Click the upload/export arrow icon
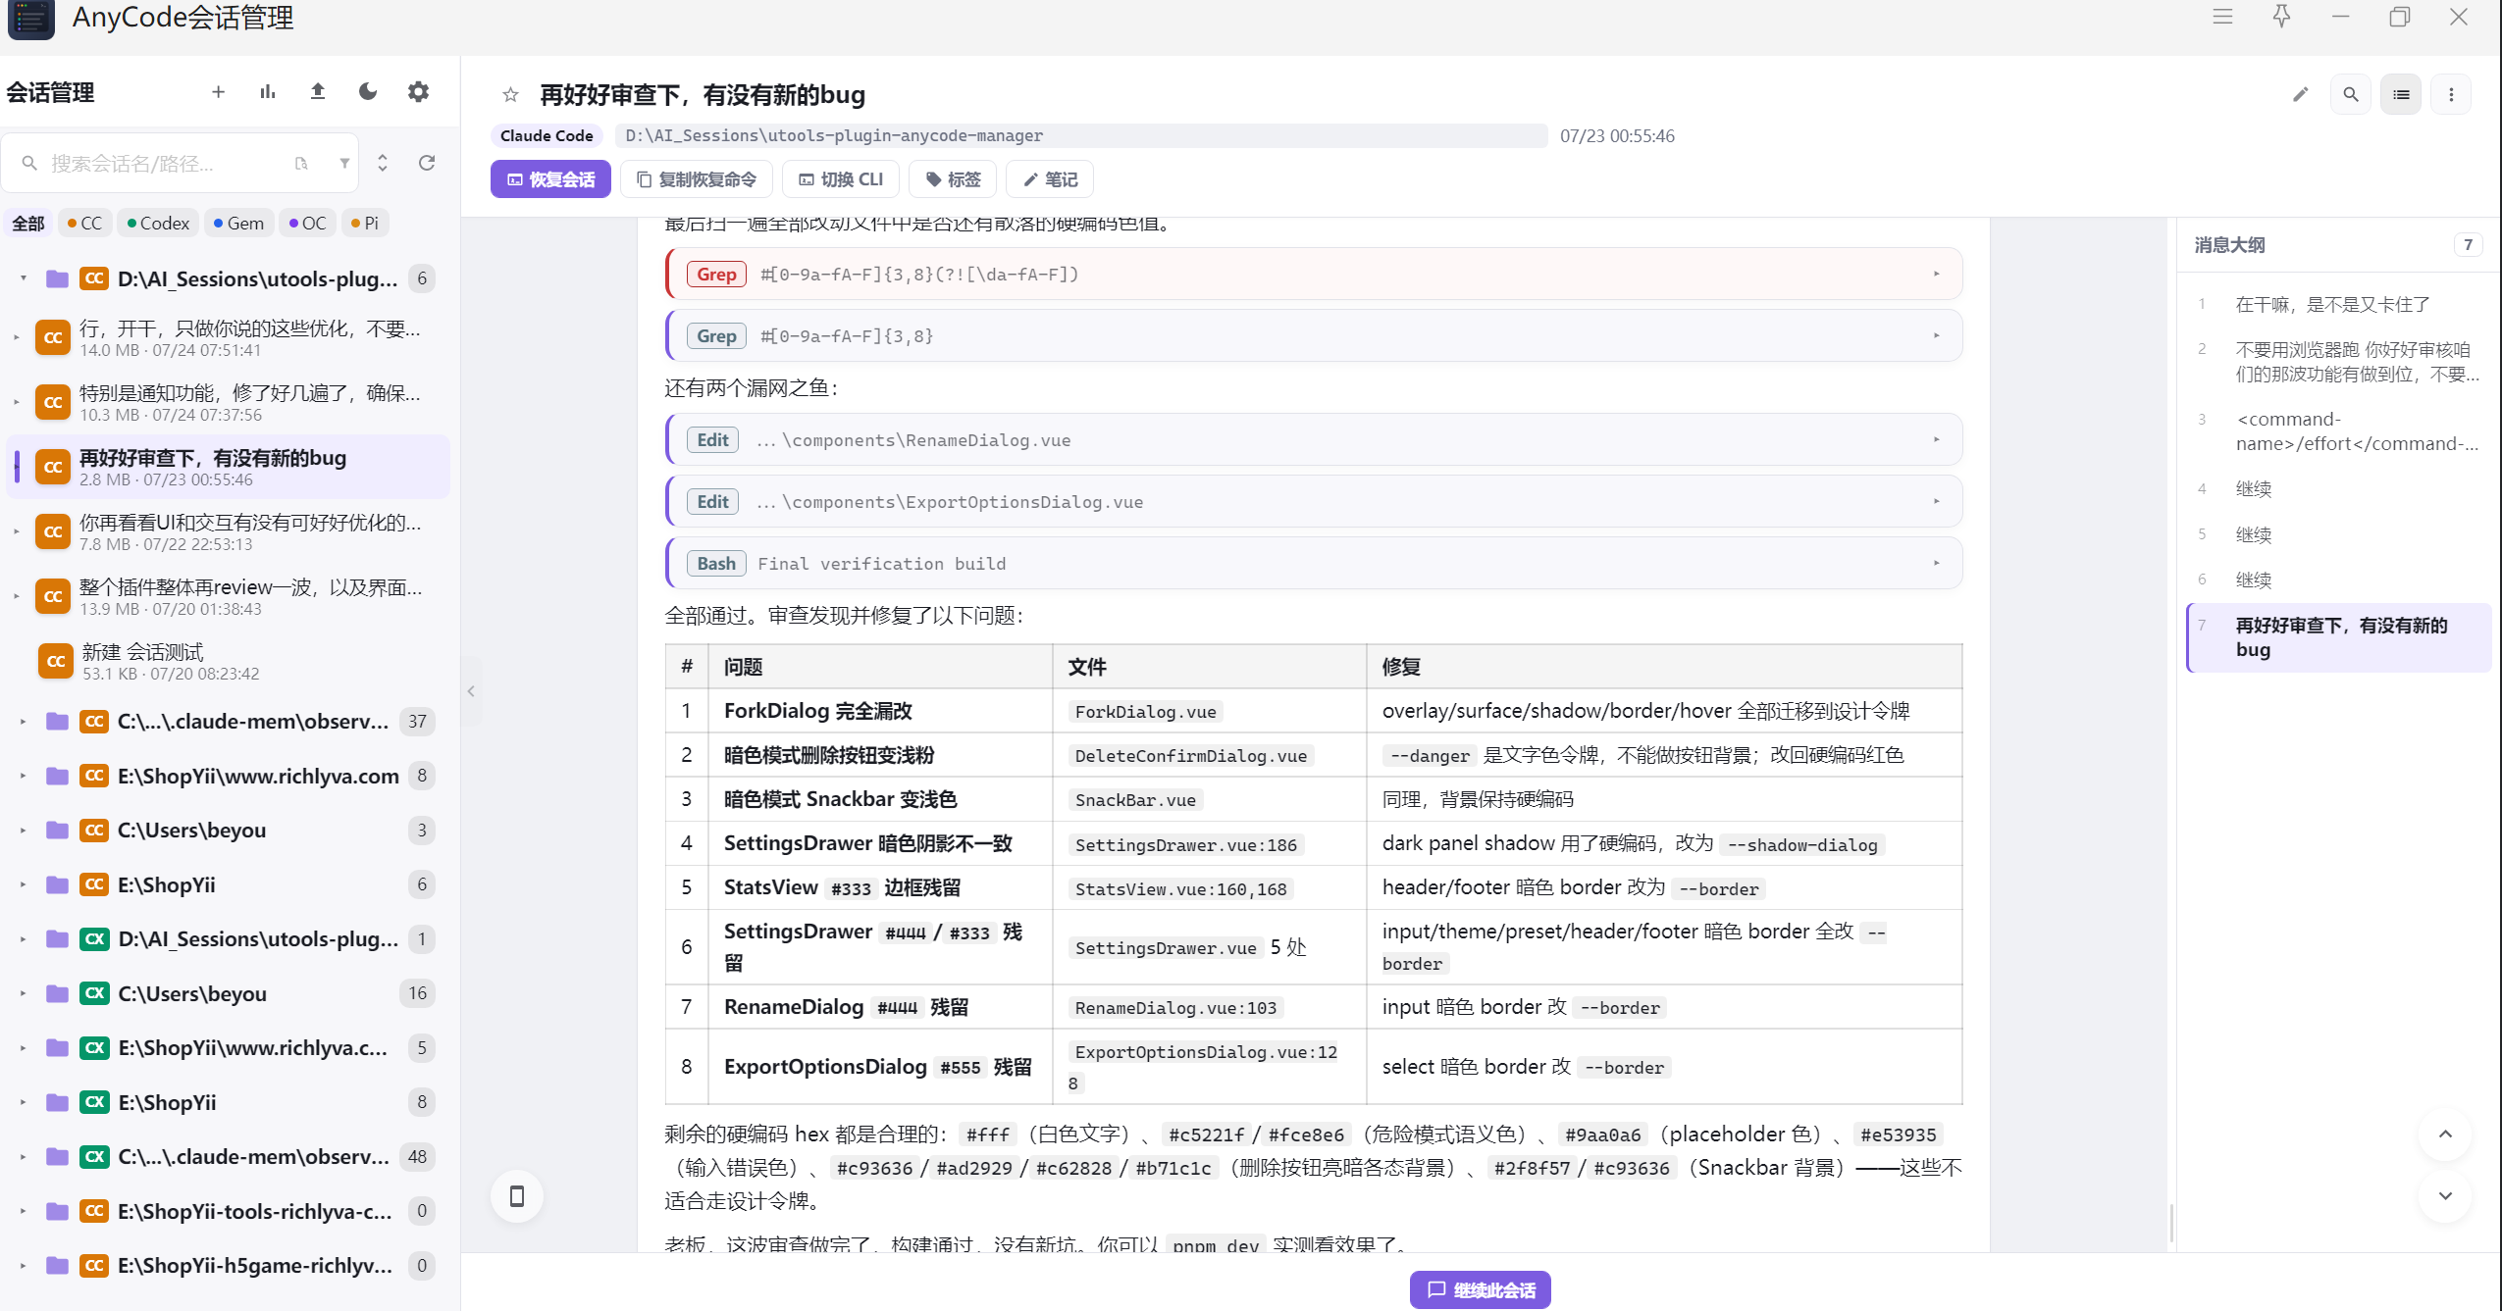2502x1311 pixels. (x=318, y=92)
